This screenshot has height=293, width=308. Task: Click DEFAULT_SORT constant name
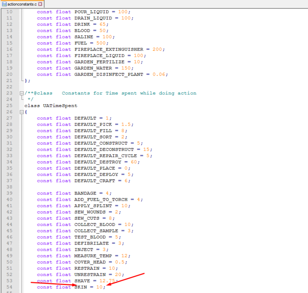tap(93, 137)
